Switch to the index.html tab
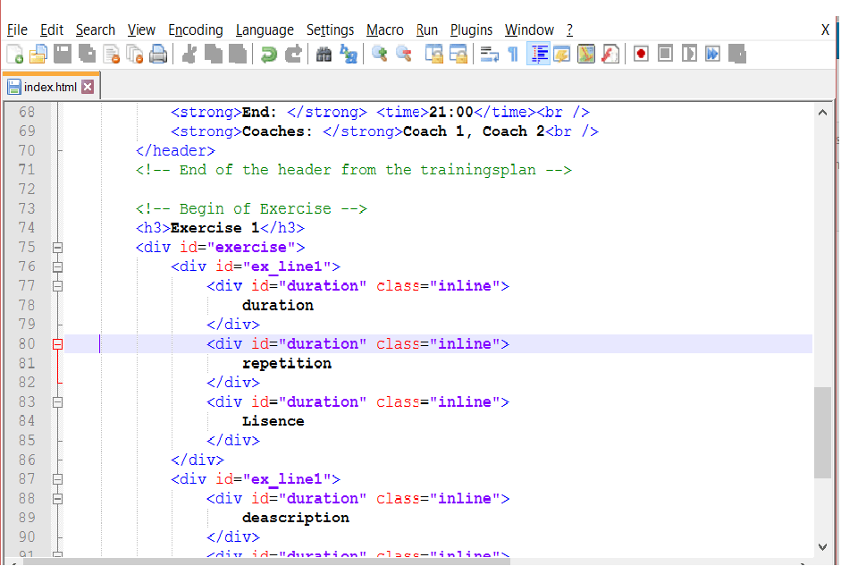The image size is (841, 566). [50, 87]
